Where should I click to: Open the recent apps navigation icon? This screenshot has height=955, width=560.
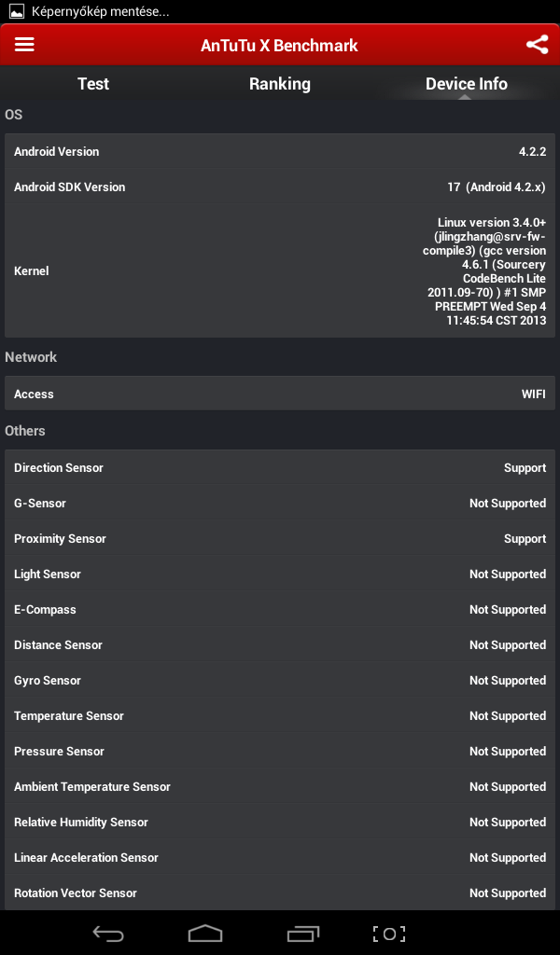(x=303, y=934)
